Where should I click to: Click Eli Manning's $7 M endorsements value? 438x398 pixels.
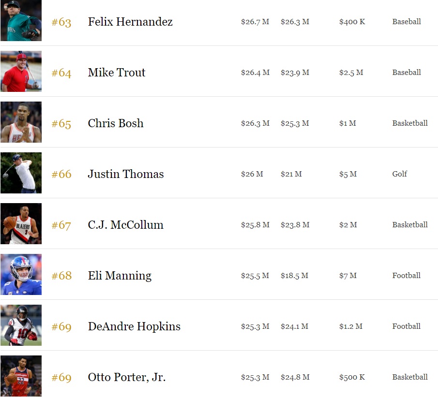pyautogui.click(x=348, y=276)
